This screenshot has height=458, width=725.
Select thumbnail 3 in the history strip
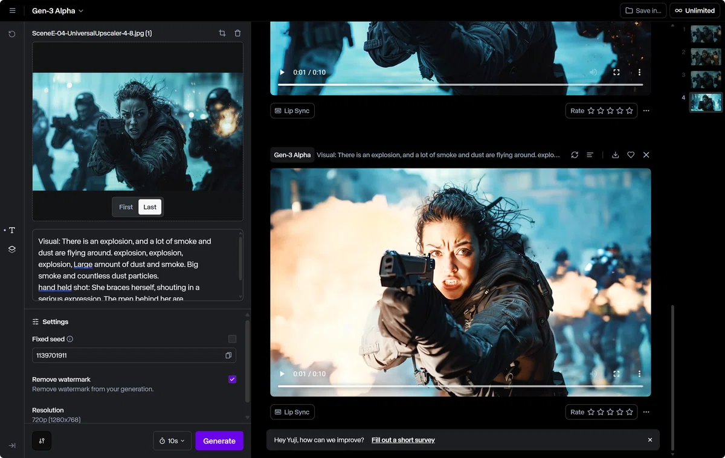click(706, 79)
